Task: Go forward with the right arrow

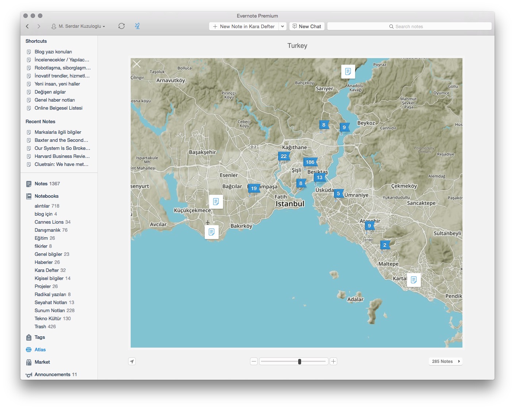Action: (39, 26)
